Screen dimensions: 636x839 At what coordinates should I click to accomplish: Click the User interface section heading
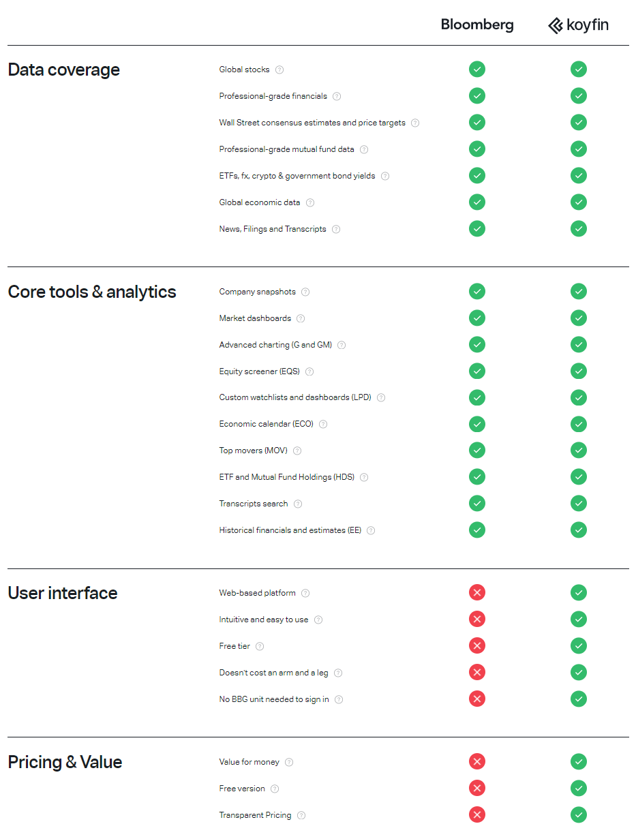tap(63, 593)
